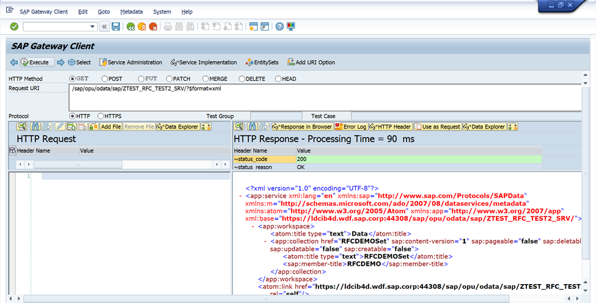Click the Find icon in HTTP Request toolbar
Viewport: 596px width, 303px height.
pos(35,126)
